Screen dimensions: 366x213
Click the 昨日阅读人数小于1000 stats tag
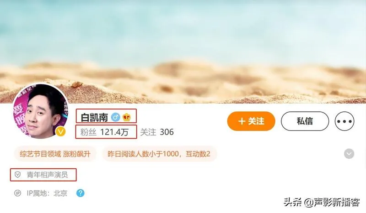coord(159,154)
